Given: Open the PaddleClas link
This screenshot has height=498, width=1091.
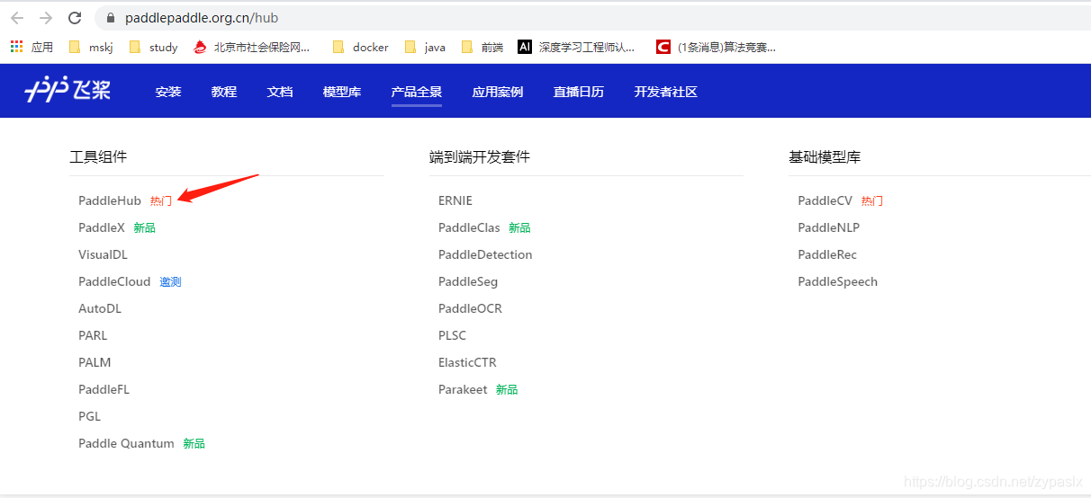Looking at the screenshot, I should [x=469, y=227].
